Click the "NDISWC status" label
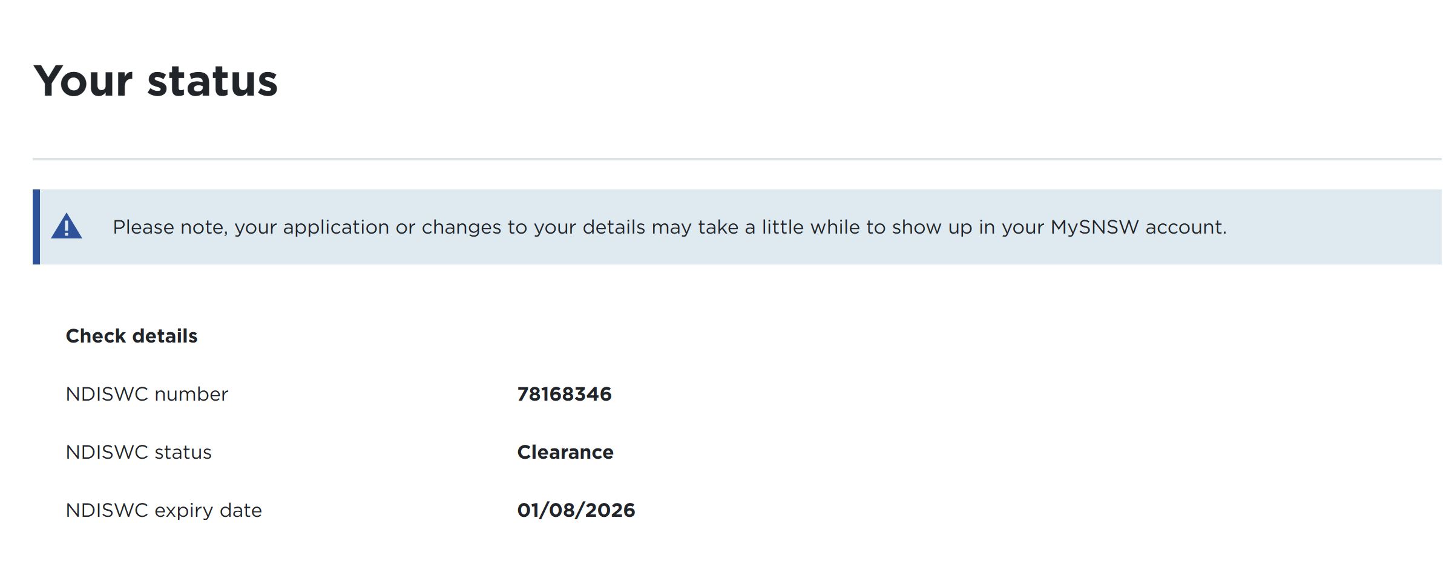The width and height of the screenshot is (1449, 584). (x=139, y=452)
